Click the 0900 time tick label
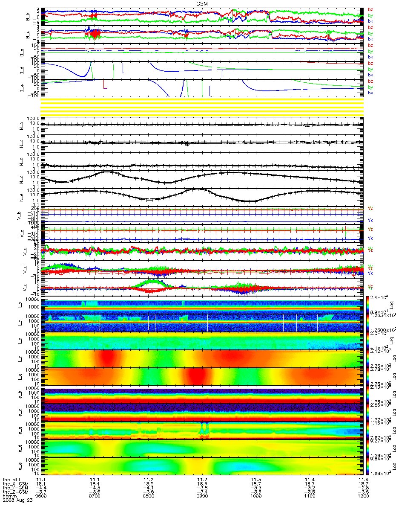The height and width of the screenshot is (512, 396). point(202,497)
